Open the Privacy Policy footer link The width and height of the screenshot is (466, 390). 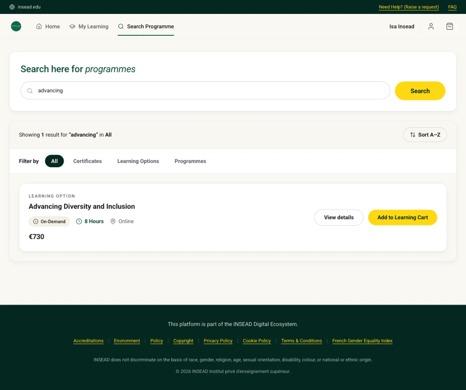(218, 341)
